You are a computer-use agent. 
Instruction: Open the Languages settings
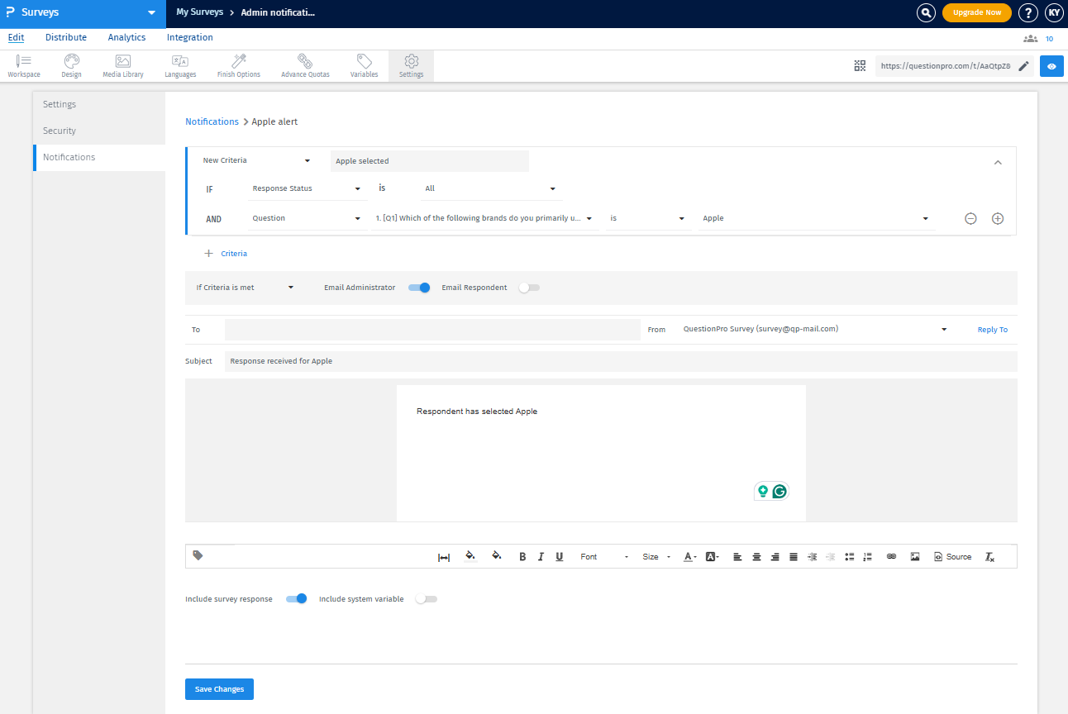[179, 65]
